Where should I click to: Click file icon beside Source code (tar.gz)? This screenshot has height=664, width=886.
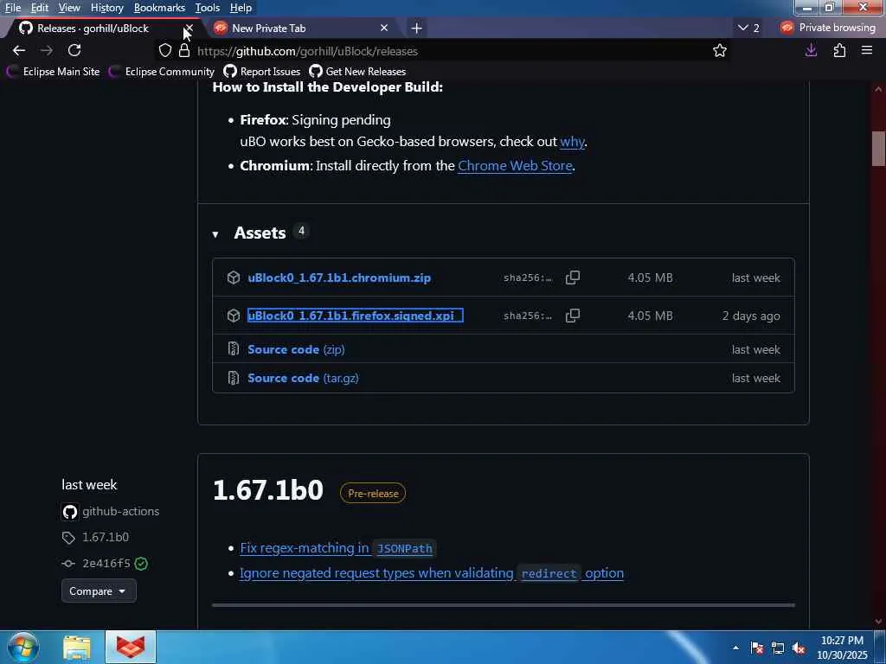pos(234,378)
